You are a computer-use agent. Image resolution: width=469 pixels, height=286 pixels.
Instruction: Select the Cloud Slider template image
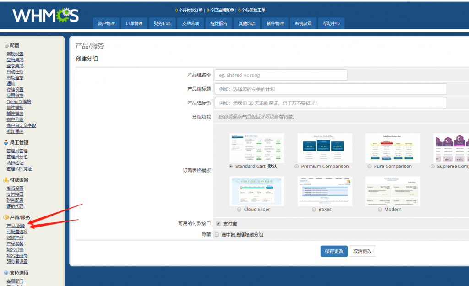[256, 191]
